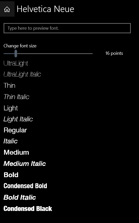The width and height of the screenshot is (139, 223).
Task: Click the Italic font style sample
Action: (10, 141)
